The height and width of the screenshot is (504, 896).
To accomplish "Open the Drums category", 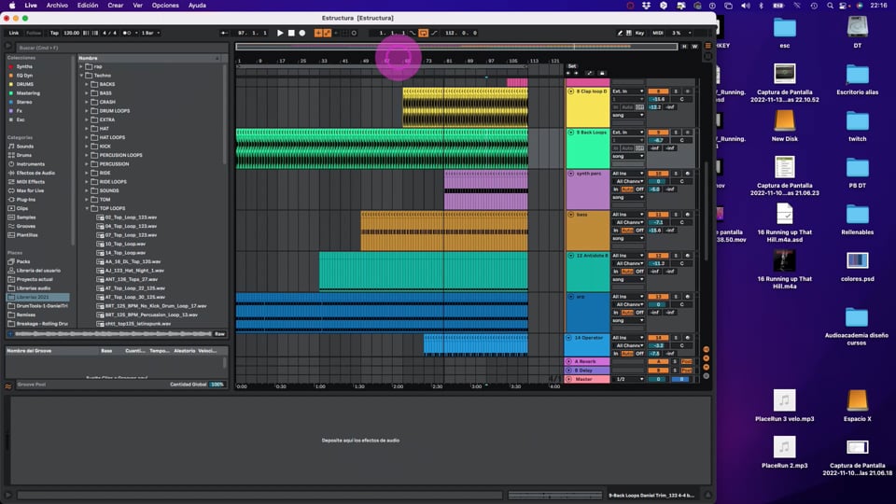I will pyautogui.click(x=24, y=156).
